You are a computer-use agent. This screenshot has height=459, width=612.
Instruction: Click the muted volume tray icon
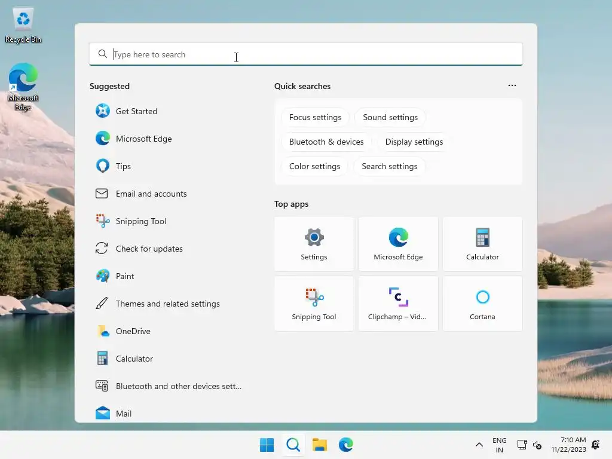[x=537, y=445]
